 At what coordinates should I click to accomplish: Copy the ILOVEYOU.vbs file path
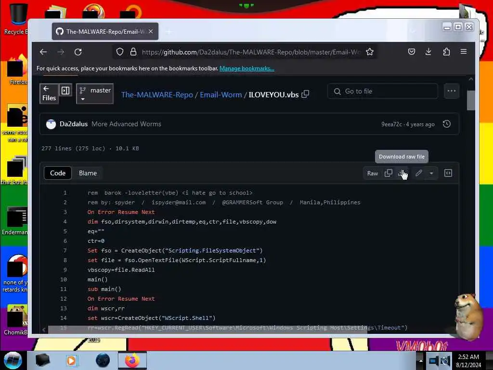(305, 94)
